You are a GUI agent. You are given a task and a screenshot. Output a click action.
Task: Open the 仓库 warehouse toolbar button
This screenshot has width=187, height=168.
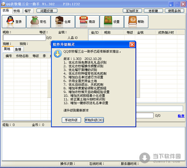pyautogui.click(x=63, y=22)
